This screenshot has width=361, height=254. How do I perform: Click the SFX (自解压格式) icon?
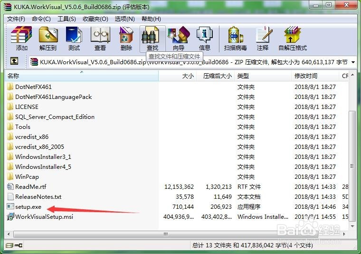tap(293, 35)
